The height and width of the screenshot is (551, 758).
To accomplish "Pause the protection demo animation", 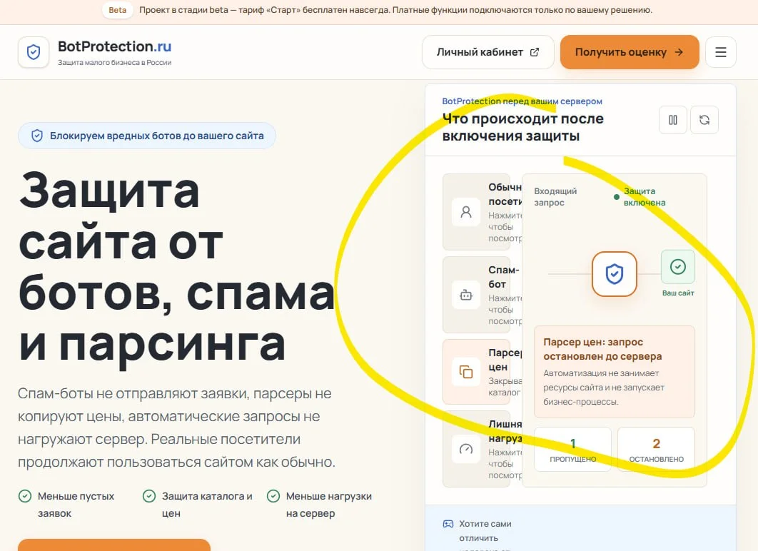I will pos(673,120).
